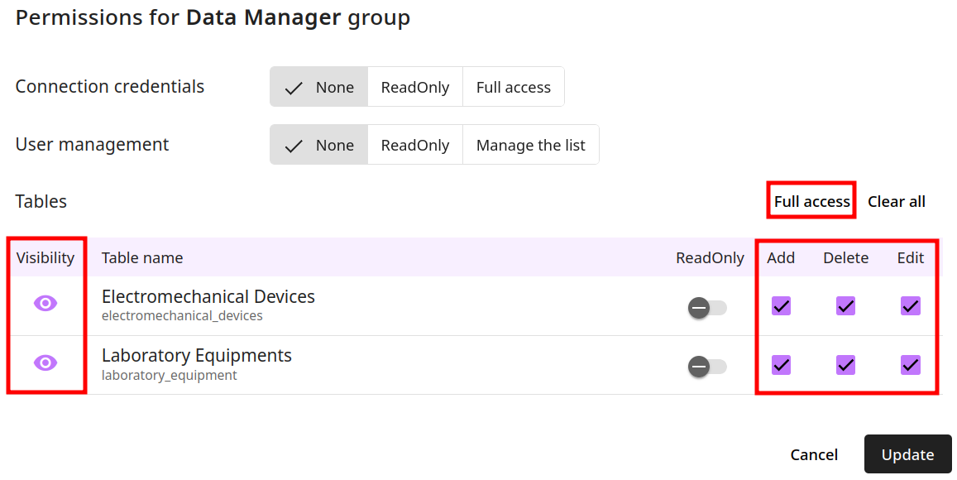Toggle visibility eye for Laboratory Equipments
957x480 pixels.
pos(45,362)
